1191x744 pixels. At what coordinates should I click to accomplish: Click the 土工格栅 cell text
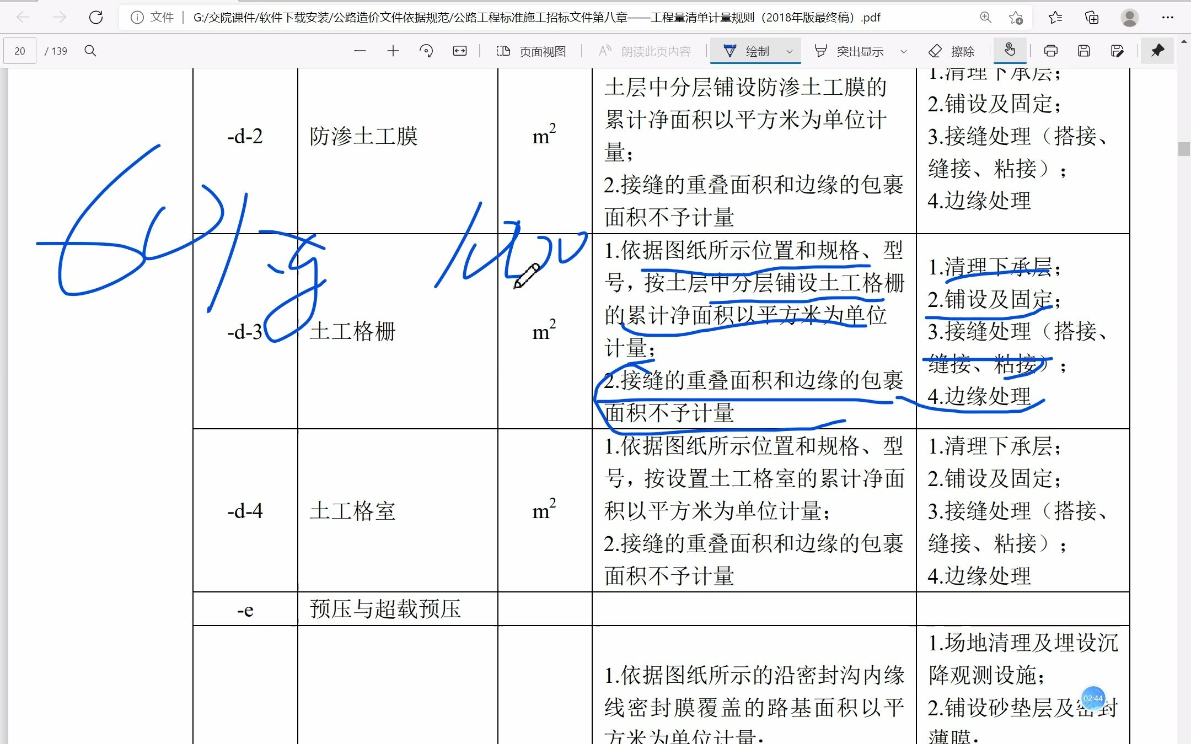[x=353, y=331]
